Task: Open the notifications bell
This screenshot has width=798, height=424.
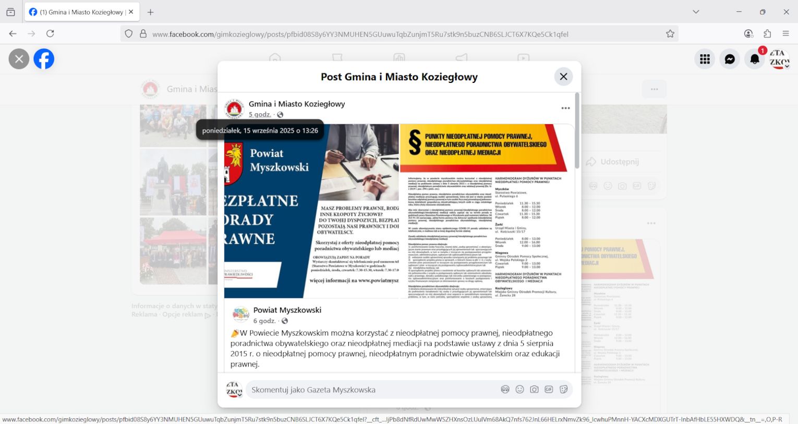Action: 754,59
